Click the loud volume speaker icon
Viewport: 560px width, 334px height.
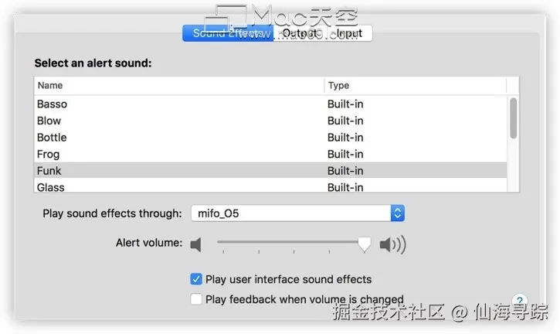pyautogui.click(x=393, y=245)
